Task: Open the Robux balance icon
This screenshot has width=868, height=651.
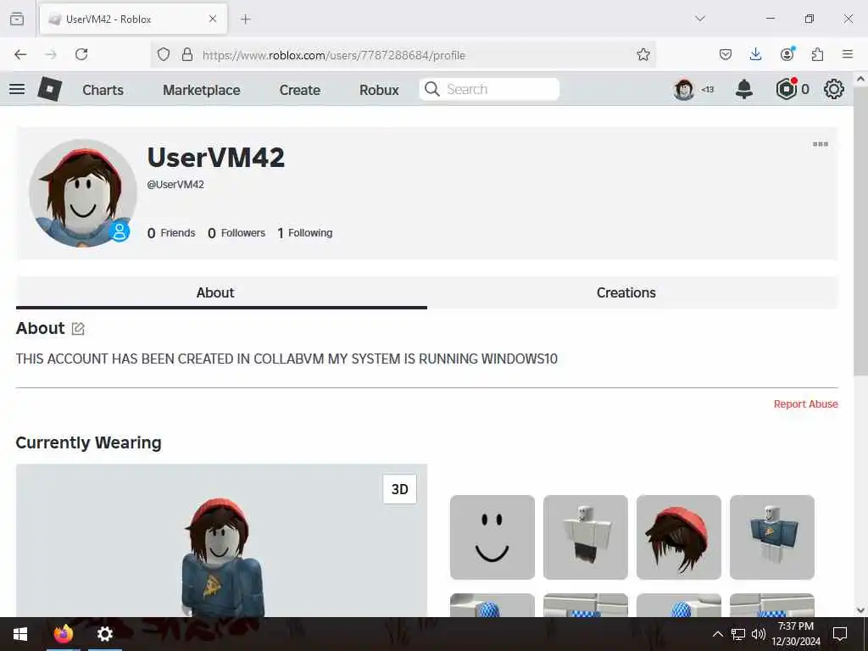Action: click(786, 89)
